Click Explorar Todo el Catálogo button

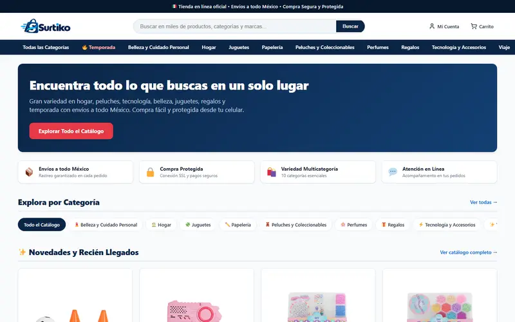[x=71, y=131]
